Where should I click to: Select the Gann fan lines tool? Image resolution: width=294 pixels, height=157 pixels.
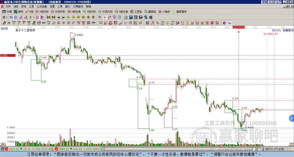click(106, 23)
